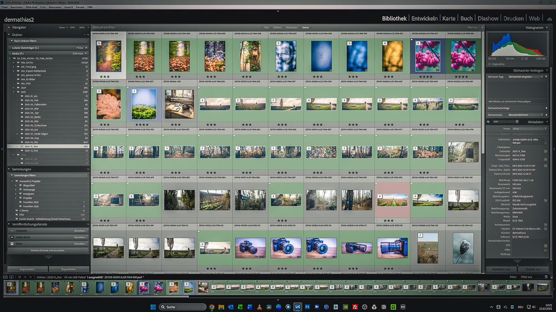Open the Buch module
Viewport: 556px width, 312px height.
[x=466, y=18]
